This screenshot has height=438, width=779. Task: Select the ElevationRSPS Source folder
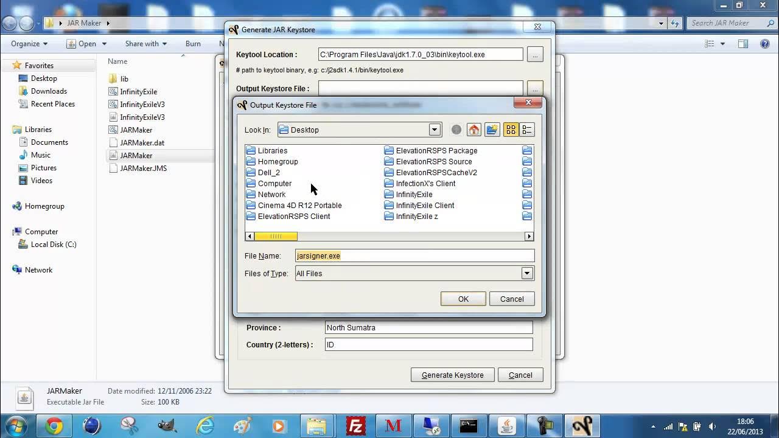tap(428, 161)
